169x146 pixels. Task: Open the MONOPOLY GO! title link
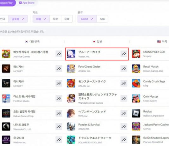pyautogui.click(x=154, y=52)
